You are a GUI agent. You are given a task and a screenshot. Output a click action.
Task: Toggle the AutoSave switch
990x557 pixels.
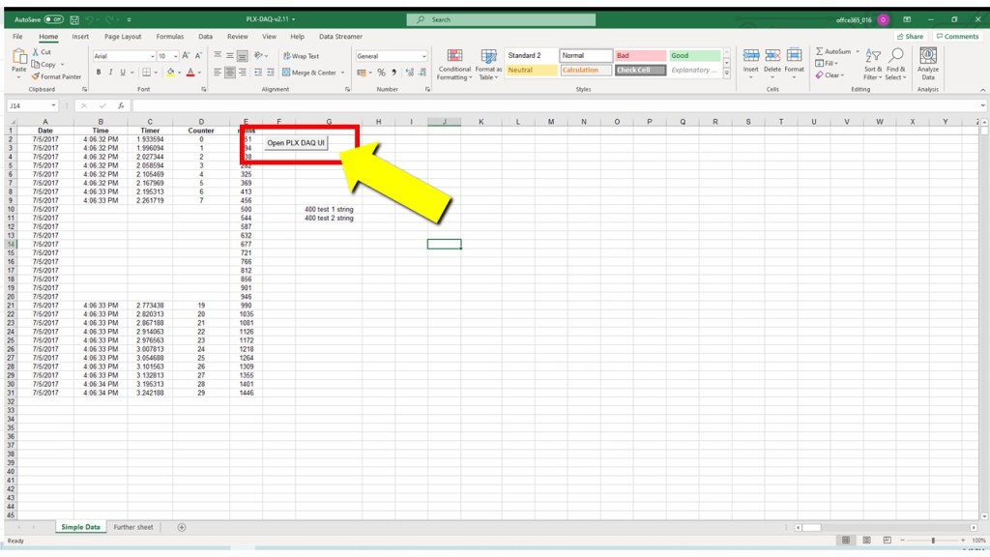tap(53, 19)
